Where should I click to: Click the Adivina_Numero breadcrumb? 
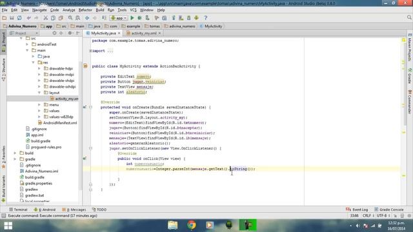[20, 26]
